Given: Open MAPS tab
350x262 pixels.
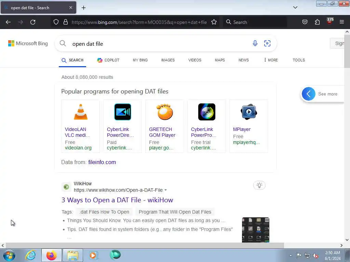Looking at the screenshot, I should click(x=220, y=60).
